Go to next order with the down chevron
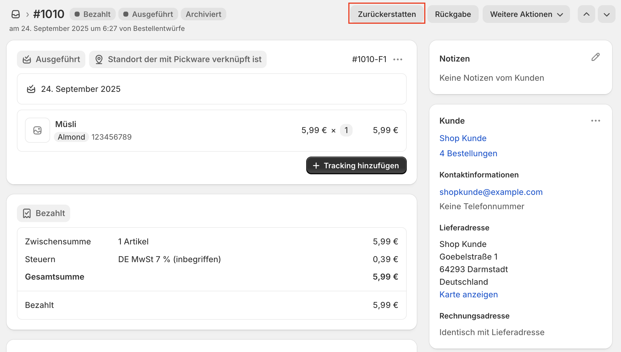621x352 pixels. point(607,14)
